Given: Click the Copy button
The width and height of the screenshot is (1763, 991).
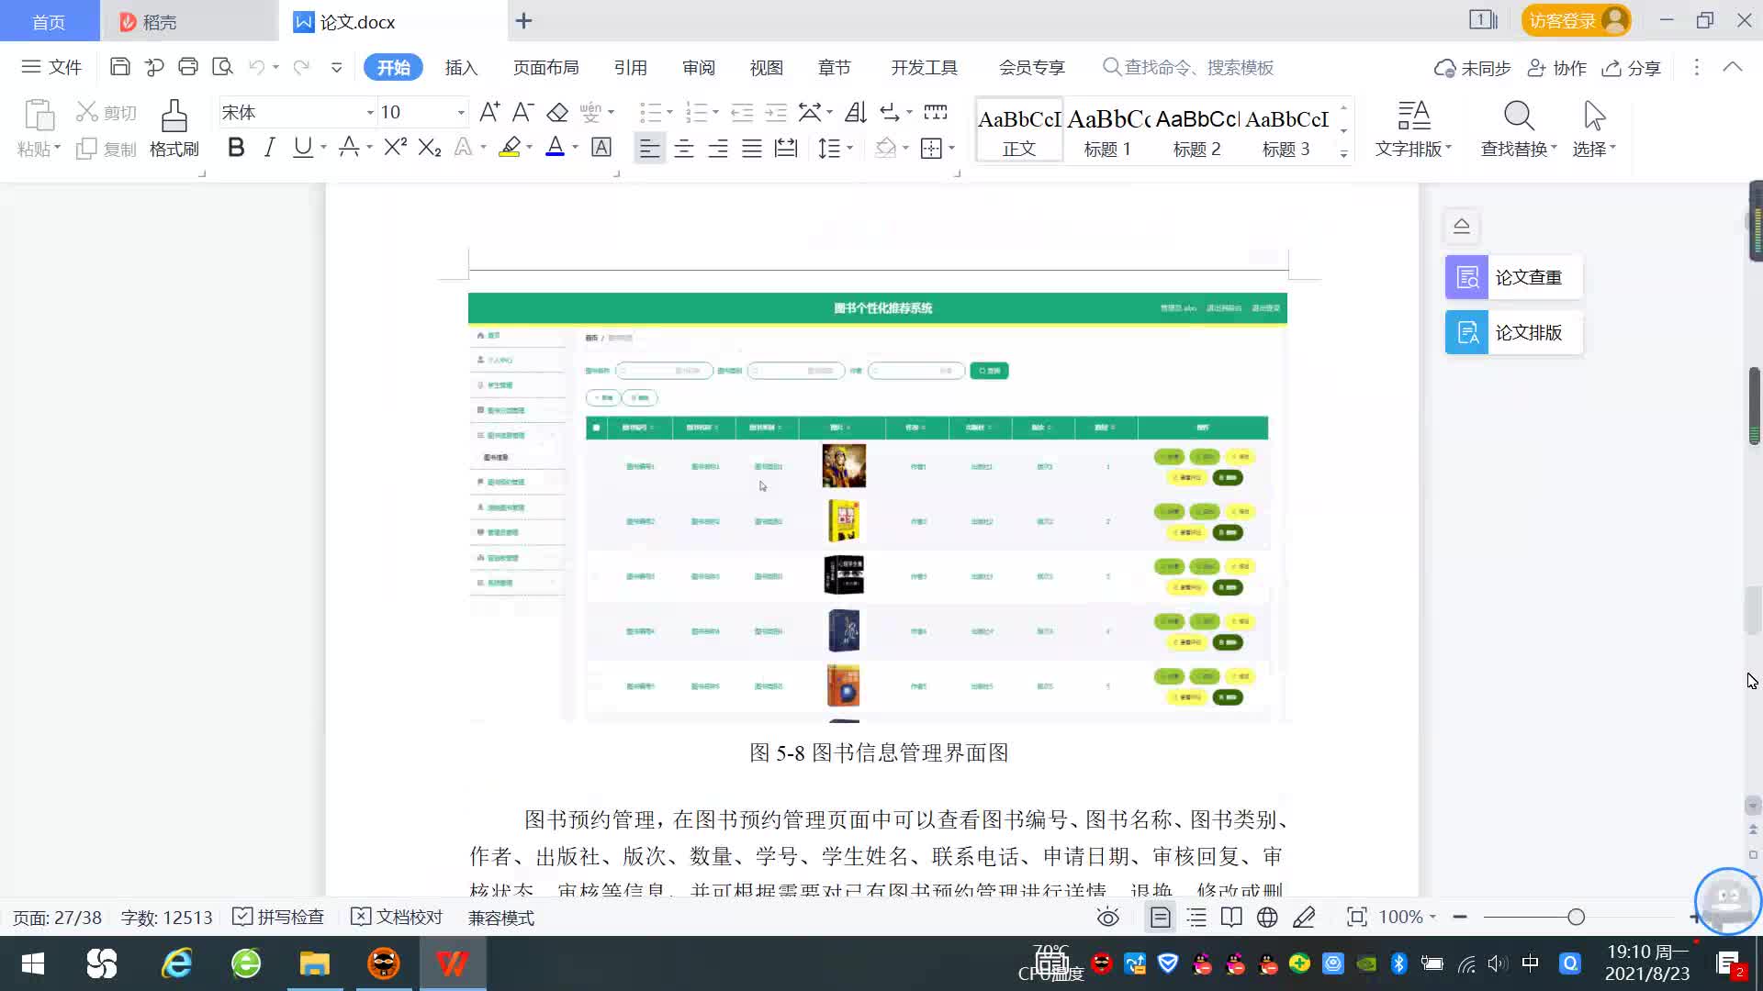Looking at the screenshot, I should (x=107, y=149).
